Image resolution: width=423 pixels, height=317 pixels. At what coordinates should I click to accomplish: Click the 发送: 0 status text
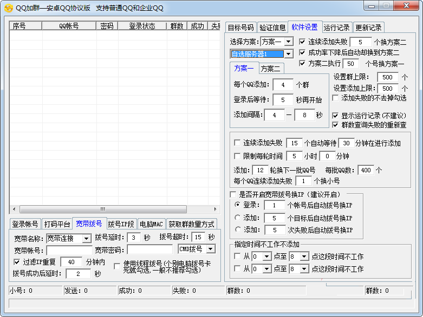76,291
